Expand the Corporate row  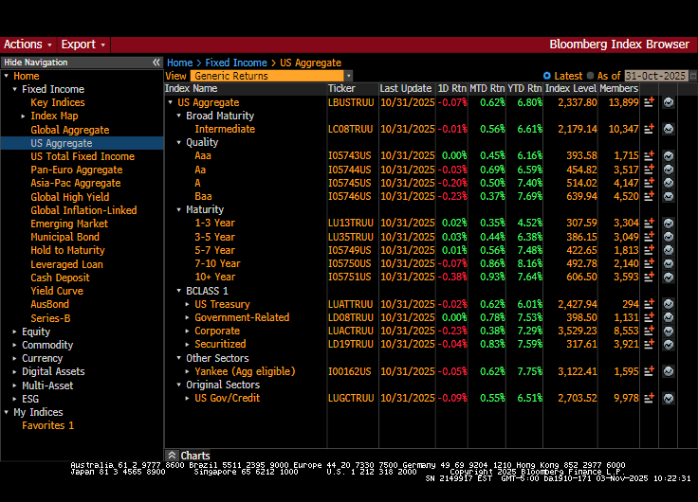(188, 332)
